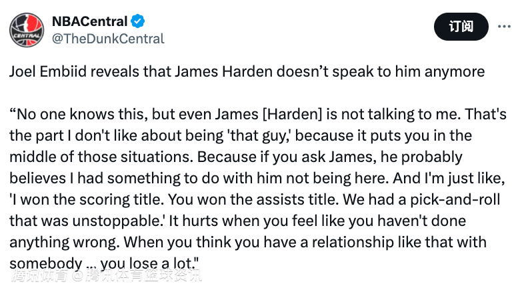Click the 腾讯体育篮球资讯 watermark text
The height and width of the screenshot is (292, 524).
(x=144, y=276)
